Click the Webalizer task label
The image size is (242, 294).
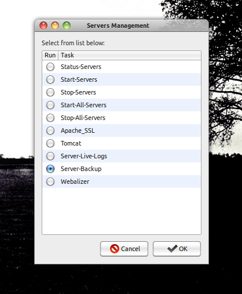75,182
